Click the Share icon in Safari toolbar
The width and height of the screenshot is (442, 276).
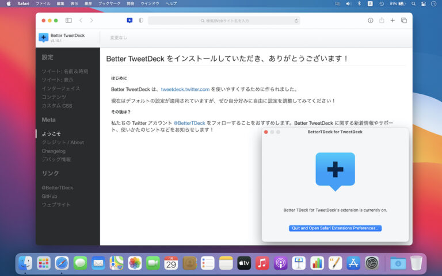(x=382, y=20)
